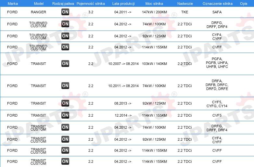Select CVFF engine code in Tourneo Custom row

(217, 47)
